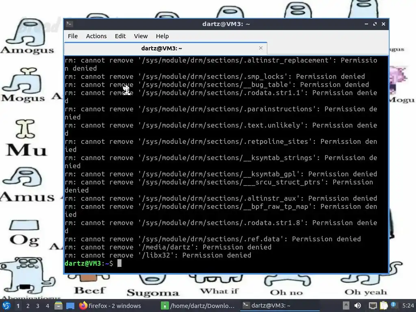Open the removable media tray icon
Screen dimensions: 416x312
[346, 305]
